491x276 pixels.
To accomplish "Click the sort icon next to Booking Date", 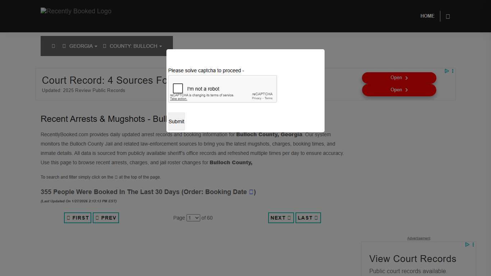I will pos(251,192).
